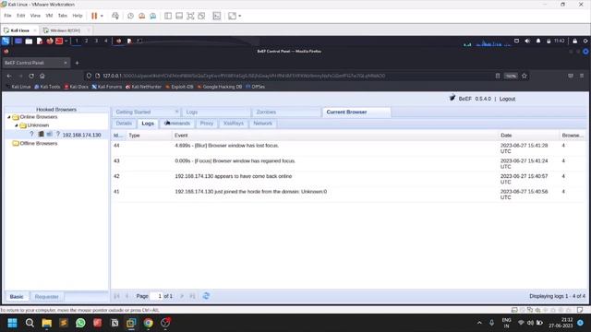Click the take snapshot clock icon
The width and height of the screenshot is (591, 332).
coord(130,16)
